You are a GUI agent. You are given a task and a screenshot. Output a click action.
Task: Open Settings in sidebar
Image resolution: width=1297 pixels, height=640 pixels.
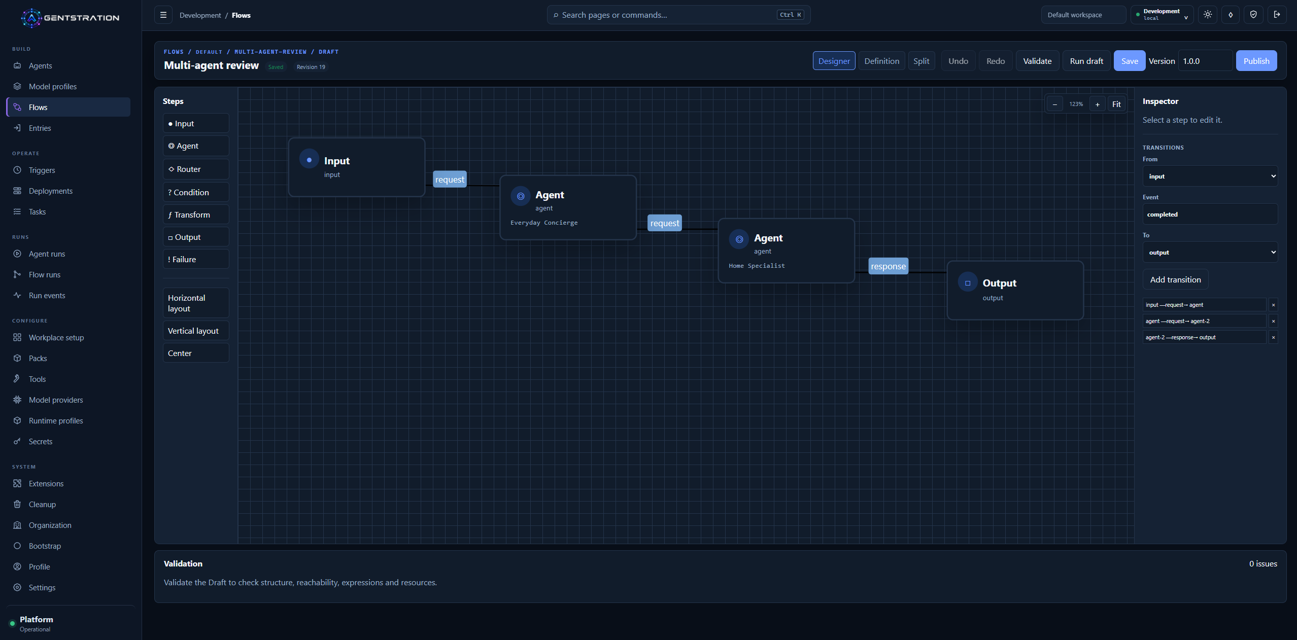click(68, 587)
